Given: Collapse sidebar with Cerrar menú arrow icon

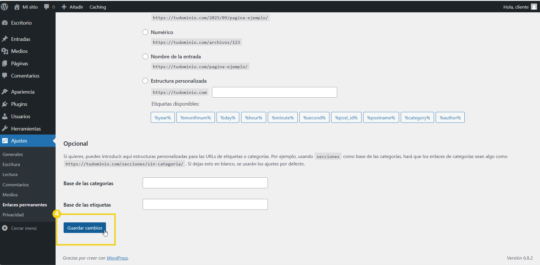Looking at the screenshot, I should tap(5, 228).
